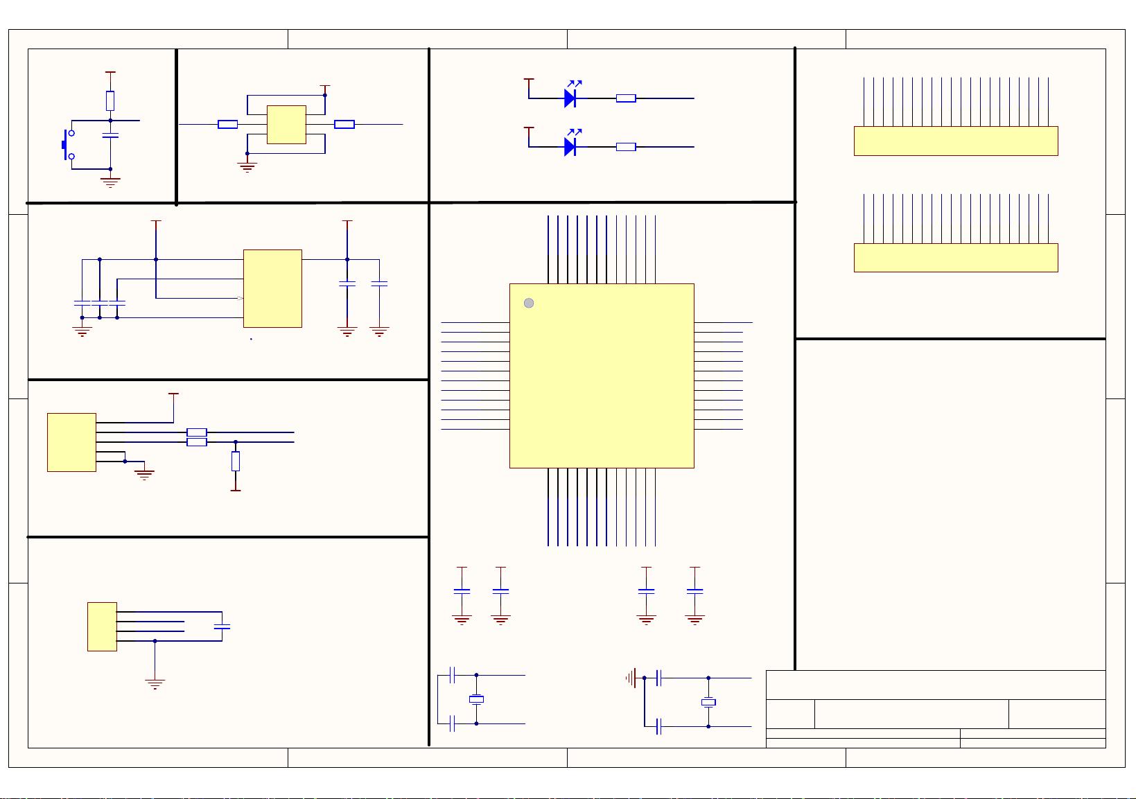This screenshot has width=1136, height=799.
Task: Select the ground symbol below the eight-pin IC
Action: pos(247,167)
